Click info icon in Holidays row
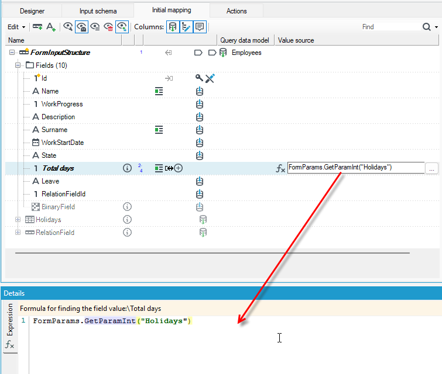 pos(127,220)
